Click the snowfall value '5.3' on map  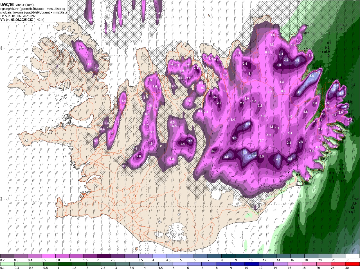[318, 73]
